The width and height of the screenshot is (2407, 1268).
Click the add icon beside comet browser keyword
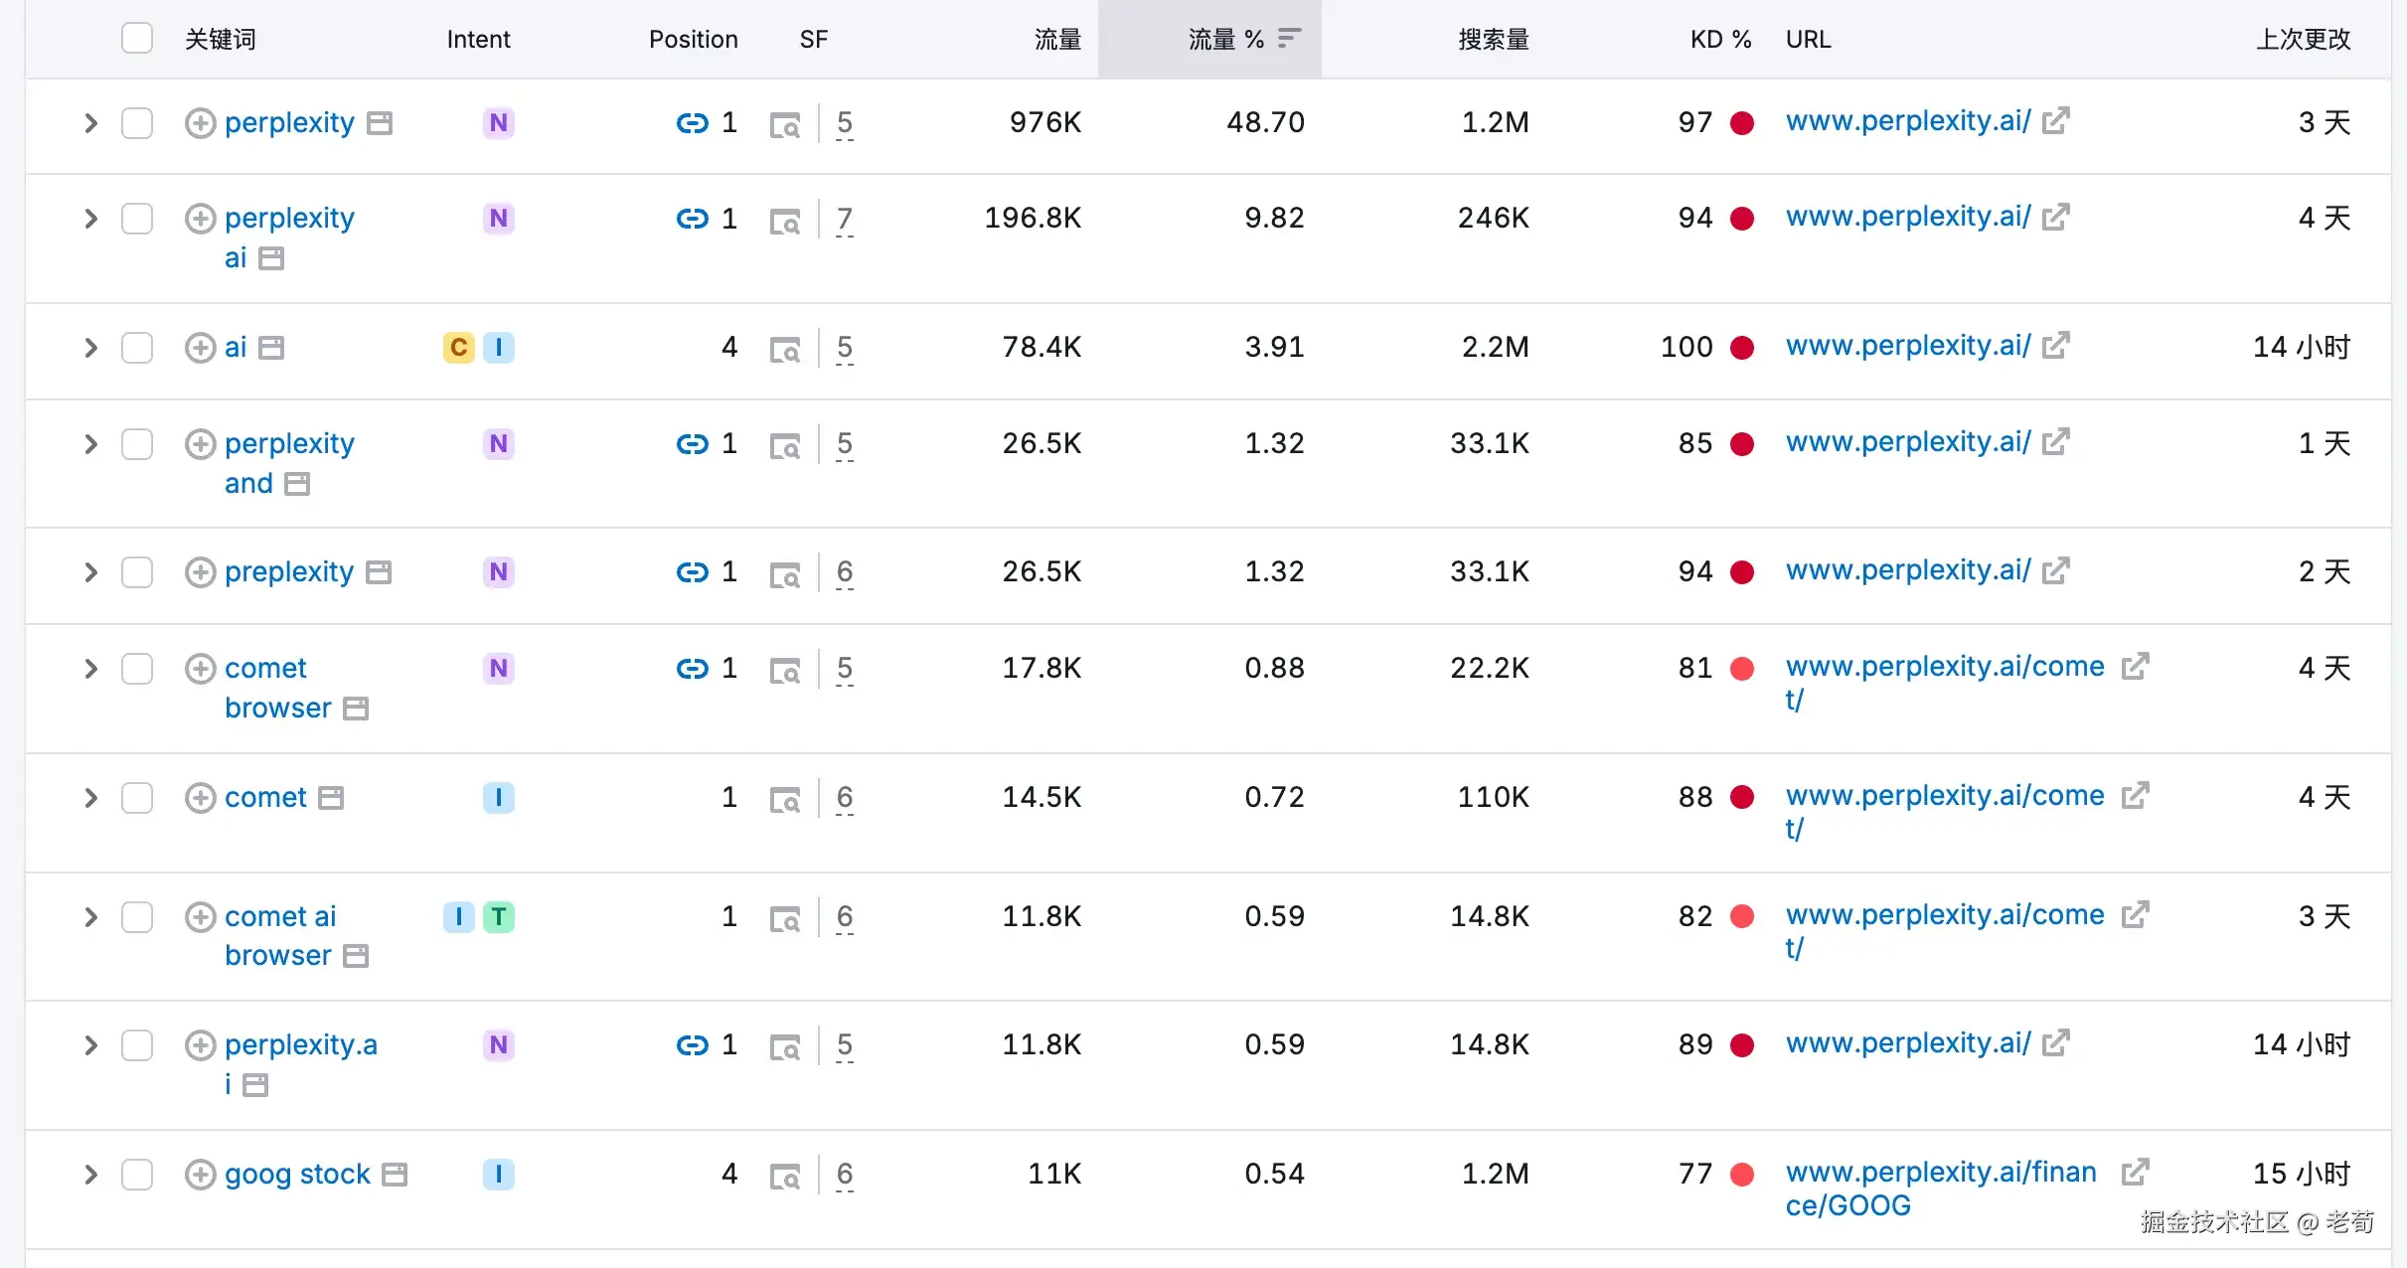tap(200, 669)
